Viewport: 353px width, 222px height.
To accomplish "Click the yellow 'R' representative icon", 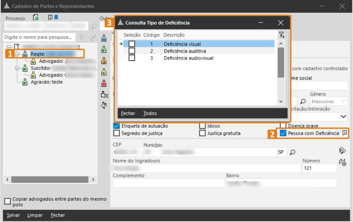I will pyautogui.click(x=104, y=72).
